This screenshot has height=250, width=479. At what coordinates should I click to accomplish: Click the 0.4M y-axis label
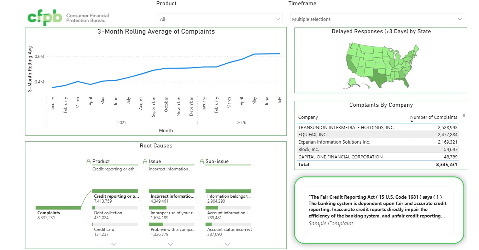(39, 82)
